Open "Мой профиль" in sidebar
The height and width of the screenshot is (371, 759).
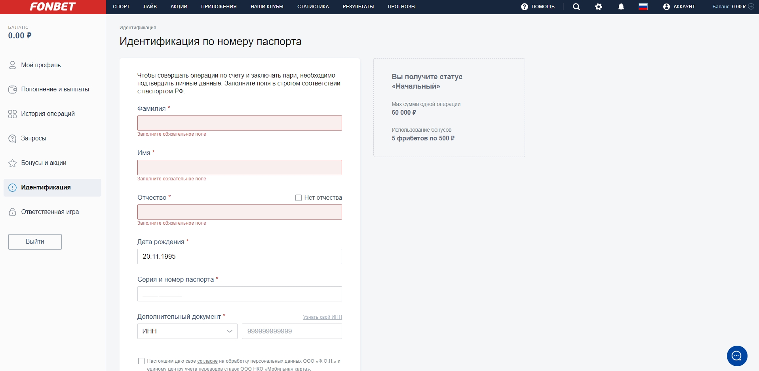click(41, 65)
